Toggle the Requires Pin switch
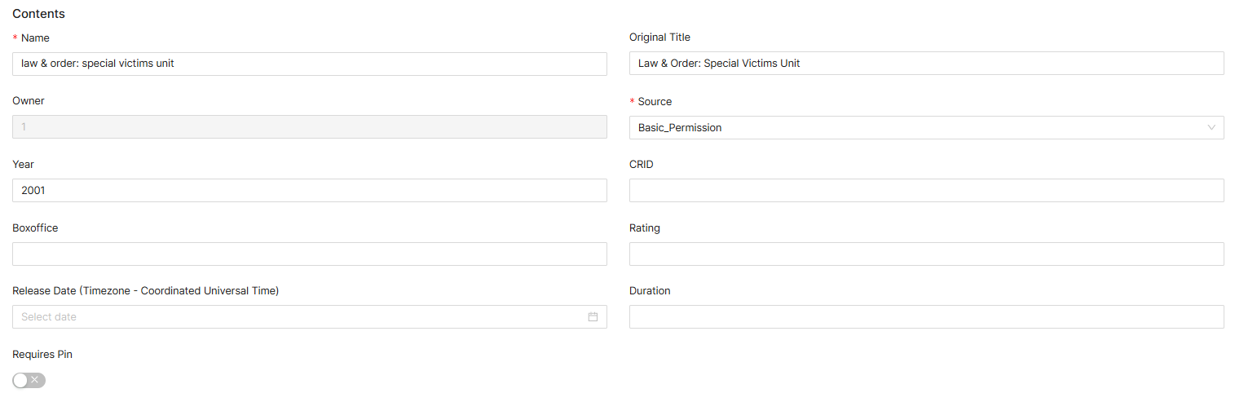This screenshot has width=1235, height=402. click(29, 380)
